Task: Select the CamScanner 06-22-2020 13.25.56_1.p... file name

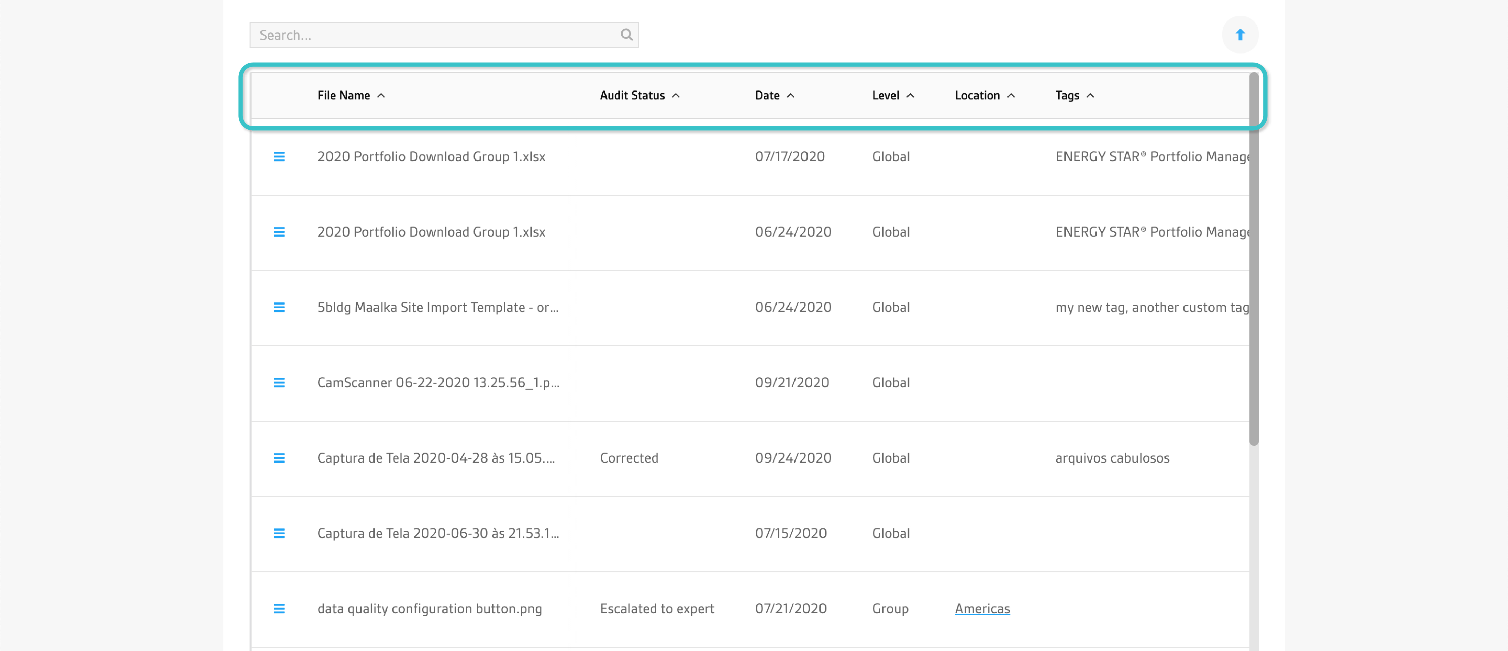Action: 439,383
